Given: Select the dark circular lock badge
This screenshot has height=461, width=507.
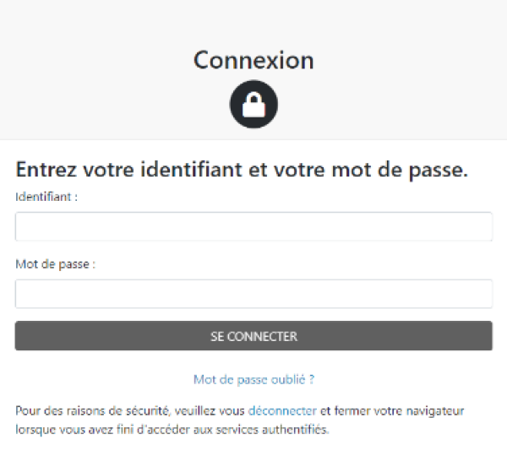Looking at the screenshot, I should (x=253, y=104).
